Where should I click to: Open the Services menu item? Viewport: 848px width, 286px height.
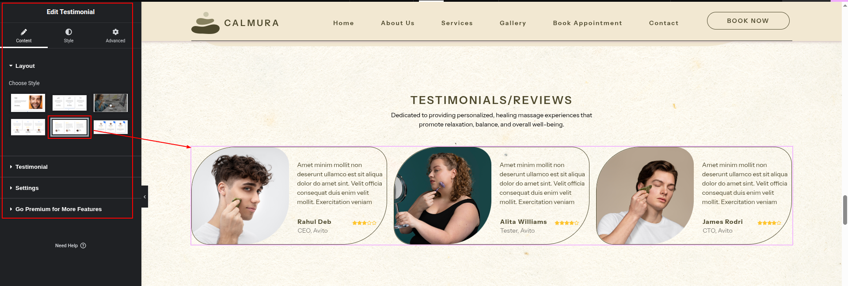[457, 23]
